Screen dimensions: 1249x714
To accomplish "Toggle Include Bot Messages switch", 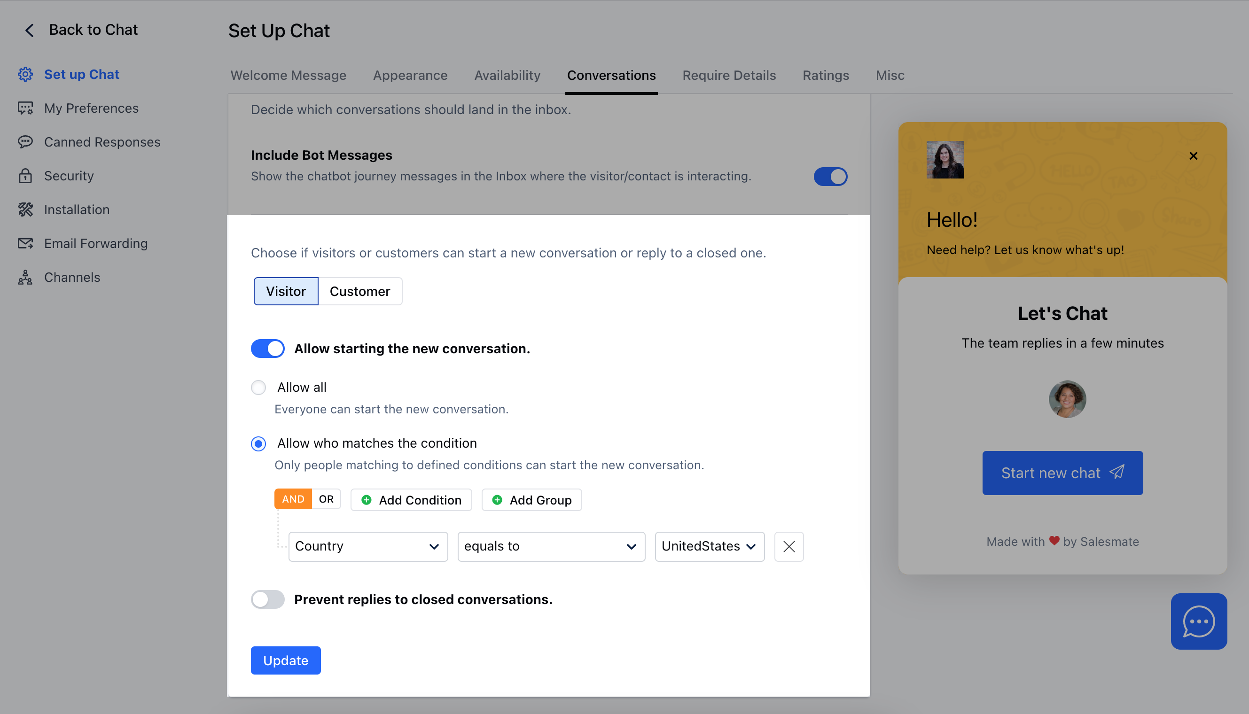I will click(x=830, y=177).
